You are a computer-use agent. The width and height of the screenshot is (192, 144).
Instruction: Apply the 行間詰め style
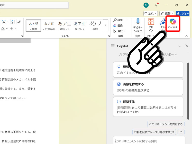pos(49,26)
